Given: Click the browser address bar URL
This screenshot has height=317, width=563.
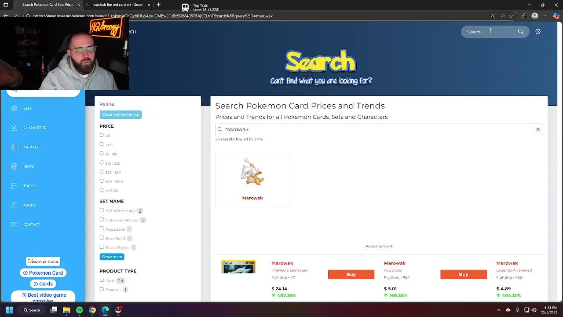Looking at the screenshot, I should tap(153, 16).
